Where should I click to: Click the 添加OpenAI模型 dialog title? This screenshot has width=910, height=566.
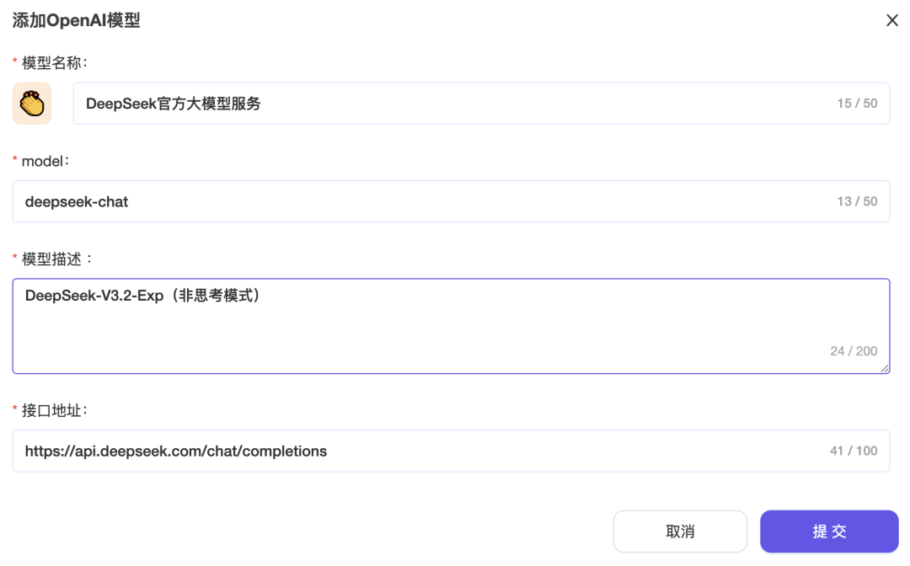(x=76, y=20)
